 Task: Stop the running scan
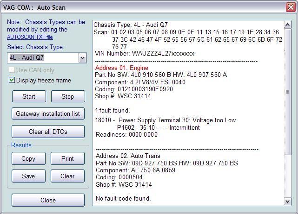[x=68, y=96]
